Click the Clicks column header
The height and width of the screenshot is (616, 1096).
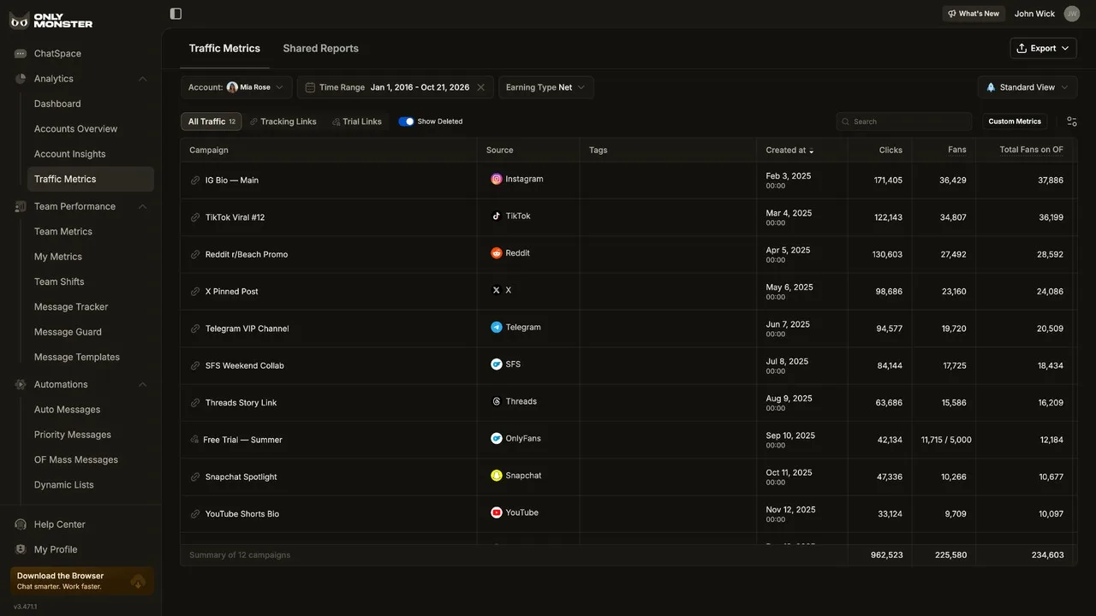coord(890,151)
